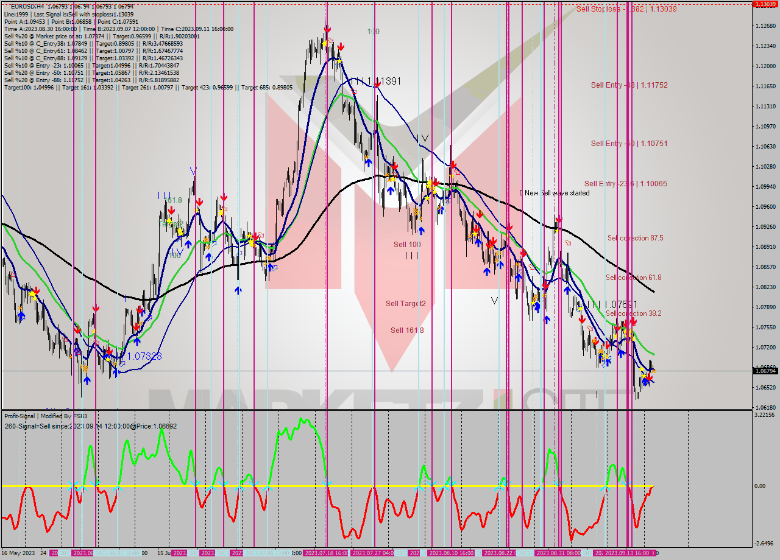
Task: Click the 'Sell correction 61.8' level label
Action: (634, 277)
